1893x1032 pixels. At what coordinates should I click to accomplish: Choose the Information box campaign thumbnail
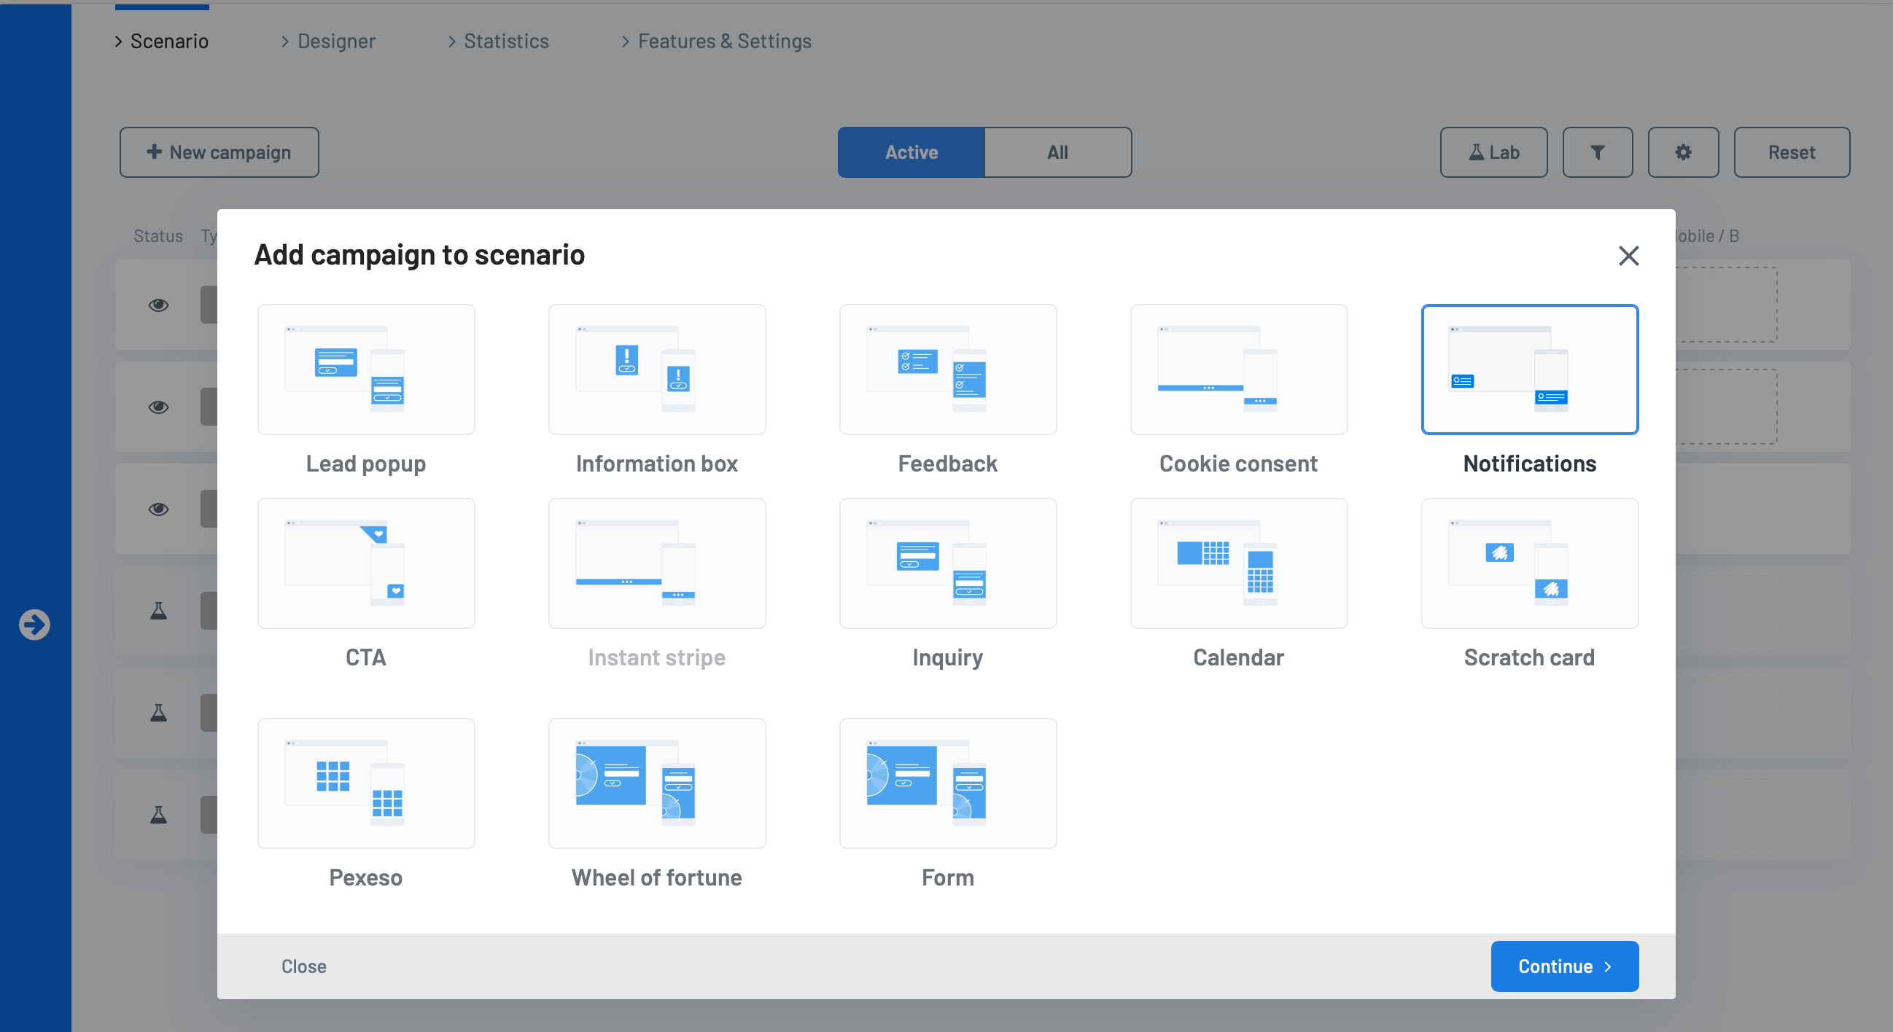coord(657,370)
